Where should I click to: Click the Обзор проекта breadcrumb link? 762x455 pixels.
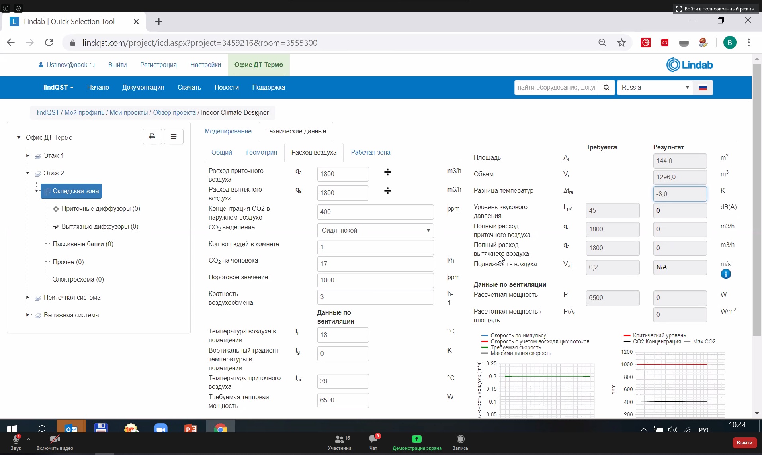174,113
